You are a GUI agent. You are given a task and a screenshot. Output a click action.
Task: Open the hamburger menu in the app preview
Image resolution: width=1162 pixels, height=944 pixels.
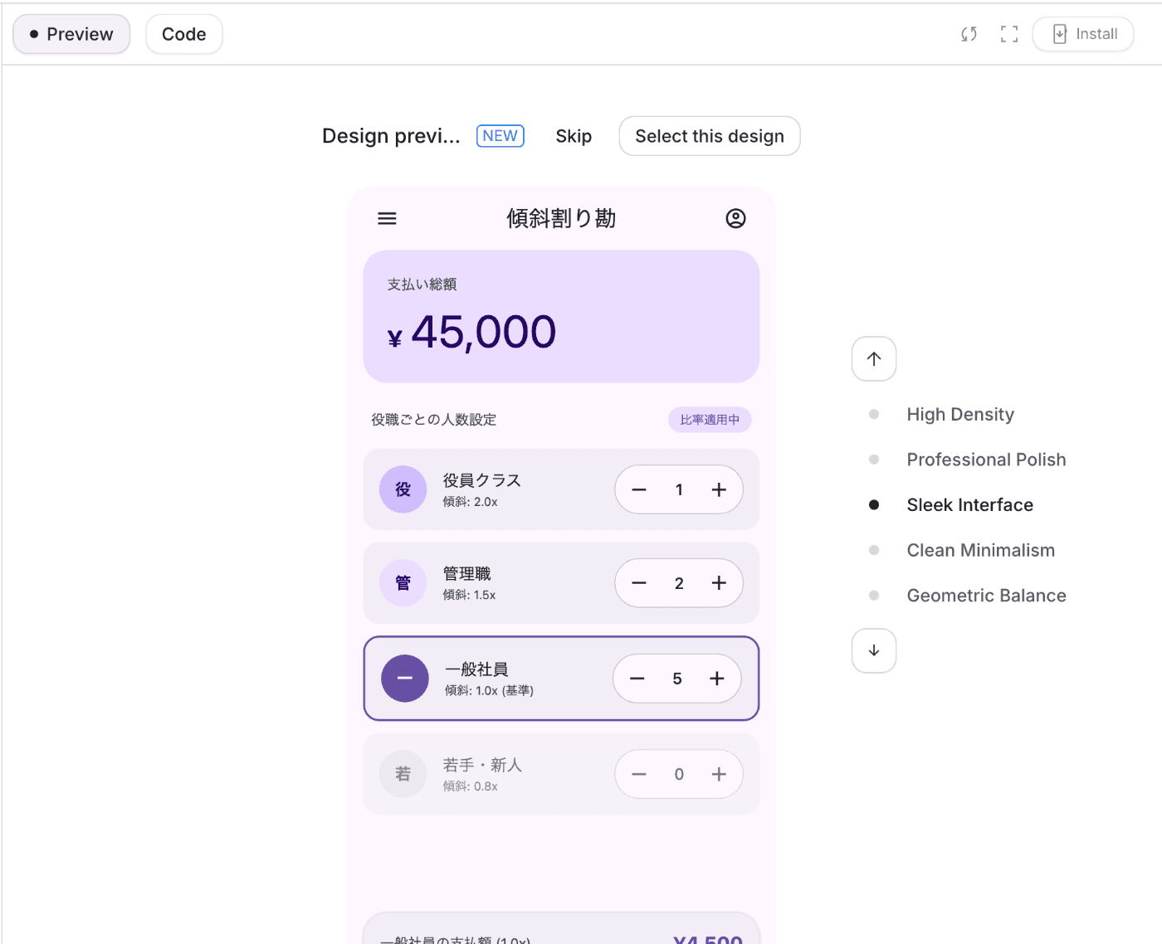(387, 218)
